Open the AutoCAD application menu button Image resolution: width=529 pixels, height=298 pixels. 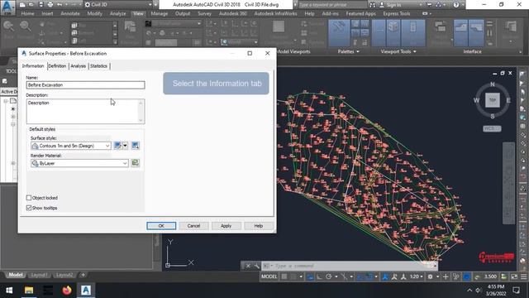7,7
